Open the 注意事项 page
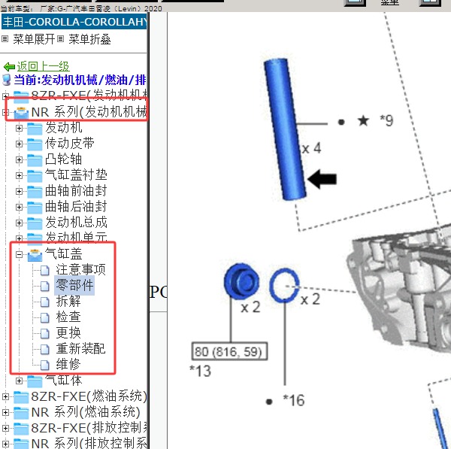451x449 pixels. coord(81,270)
